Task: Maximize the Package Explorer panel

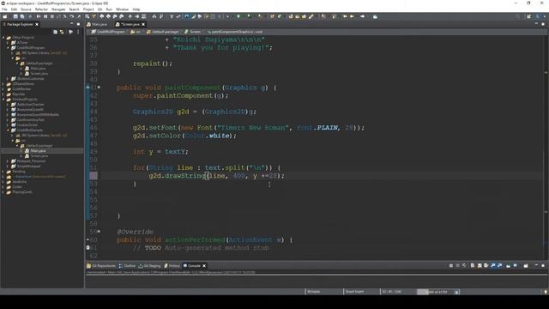Action: coord(78,24)
